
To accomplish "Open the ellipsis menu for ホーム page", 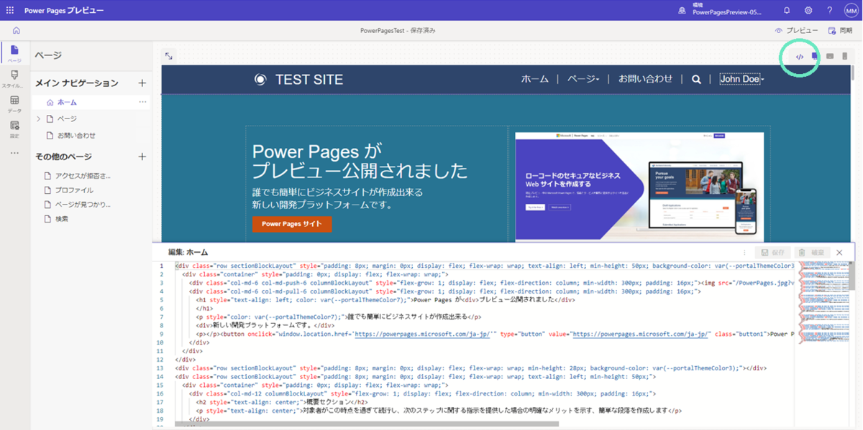I will (142, 102).
